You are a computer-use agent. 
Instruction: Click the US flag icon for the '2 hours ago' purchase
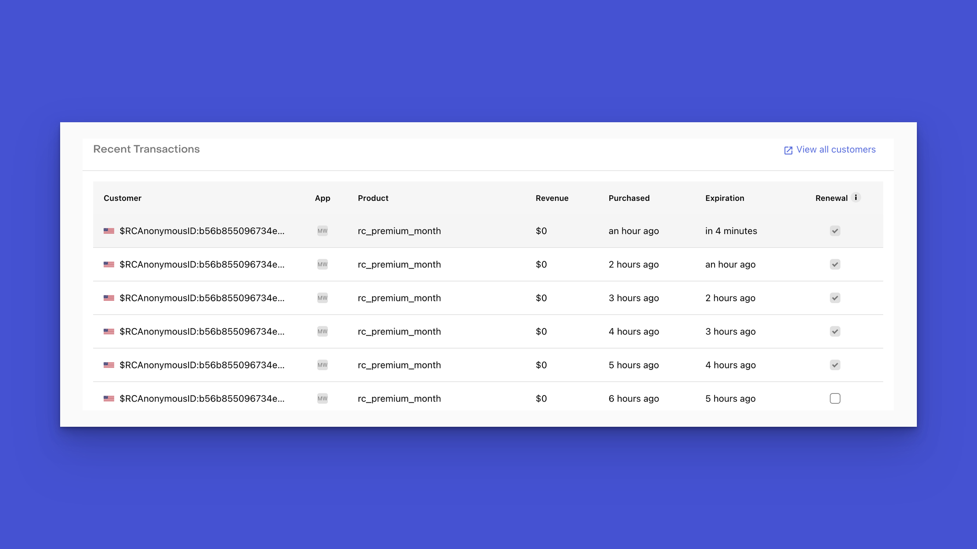(x=109, y=265)
